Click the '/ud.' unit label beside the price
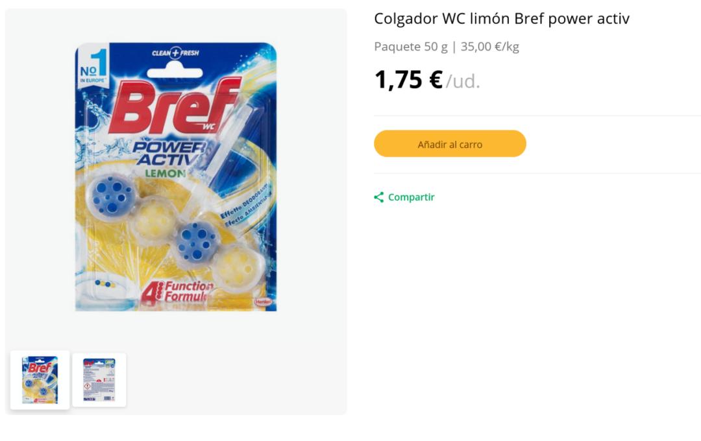Viewport: 701px width, 441px height. tap(463, 82)
